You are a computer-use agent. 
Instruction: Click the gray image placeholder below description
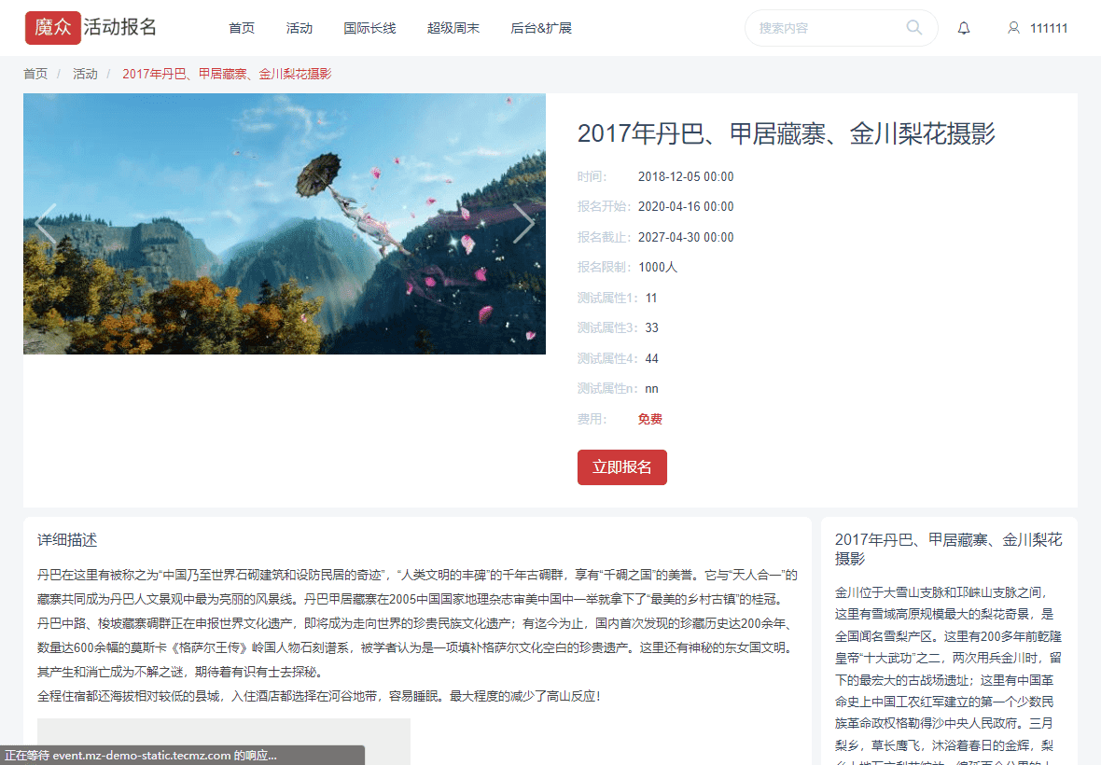(x=223, y=741)
